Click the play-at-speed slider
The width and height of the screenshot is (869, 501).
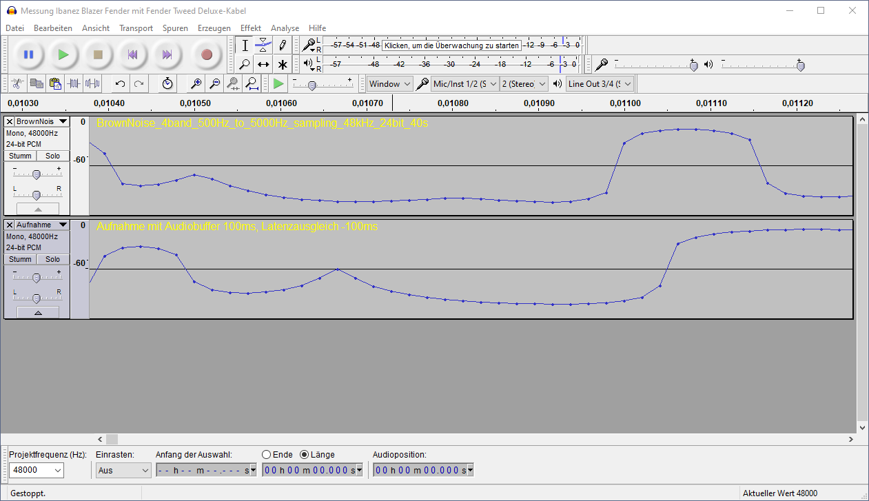[x=323, y=83]
